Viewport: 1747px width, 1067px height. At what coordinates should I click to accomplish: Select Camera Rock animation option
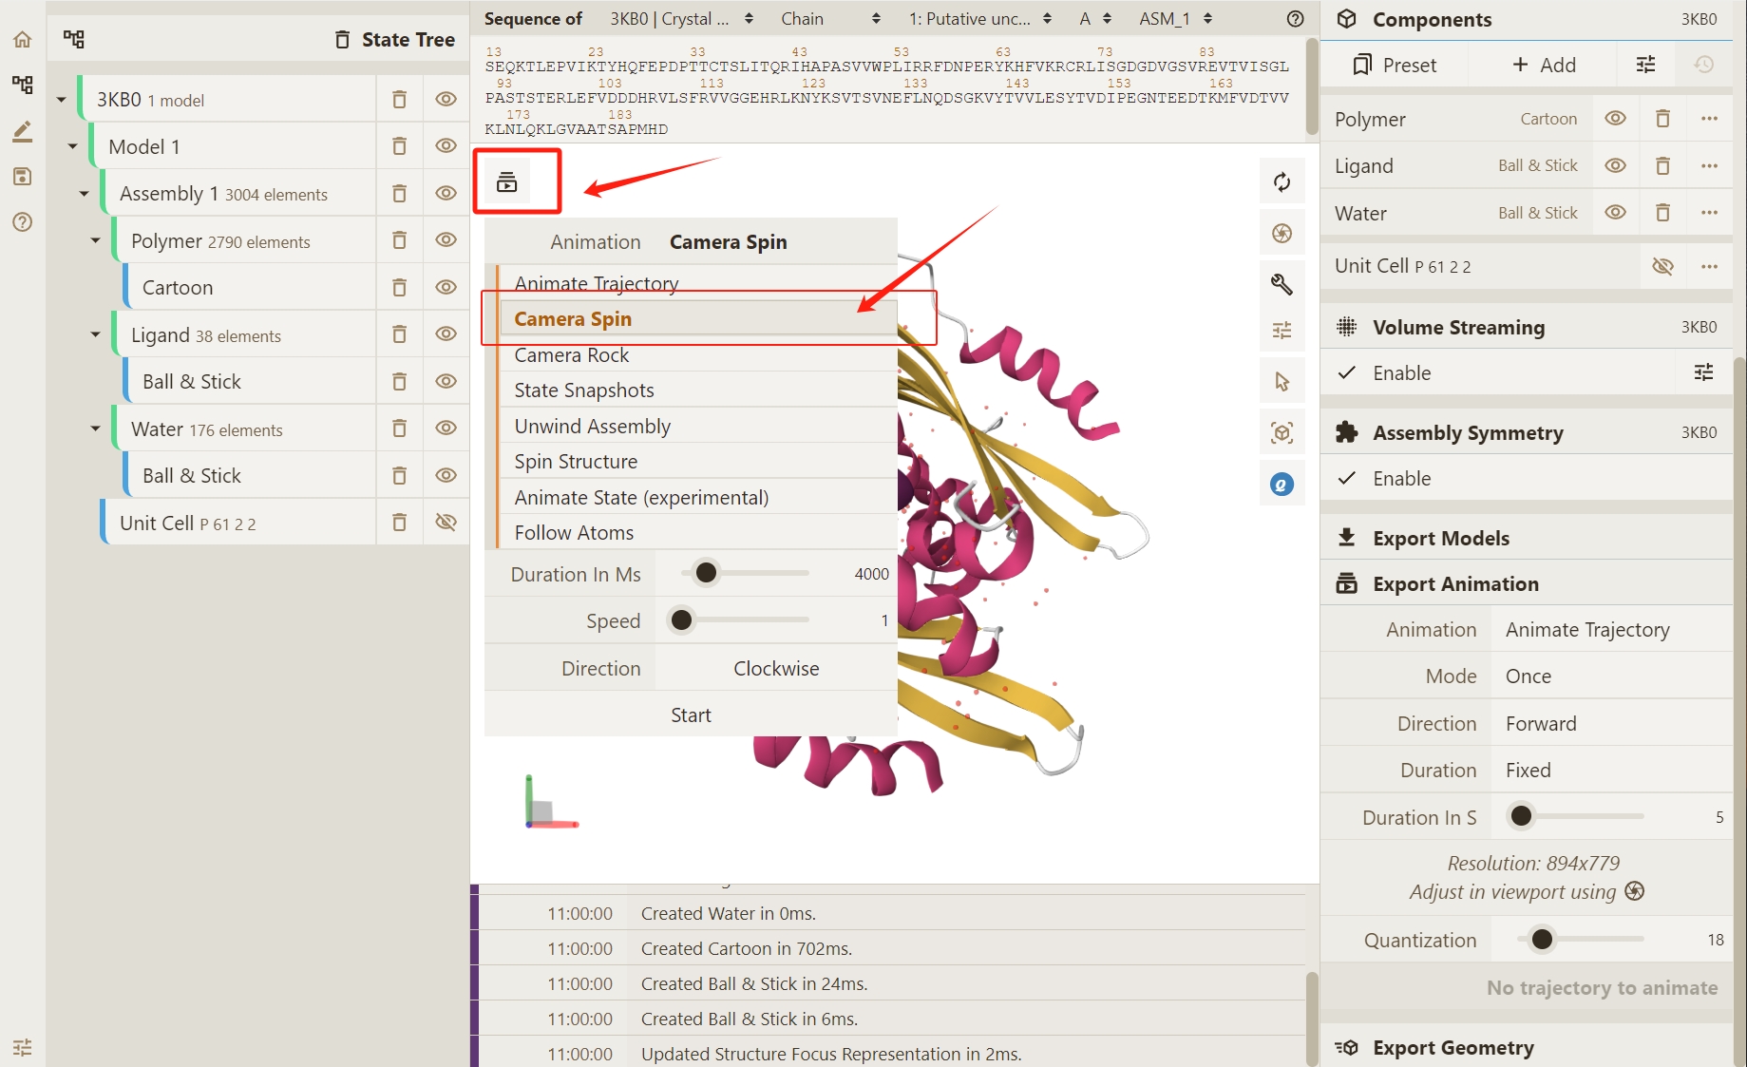572,355
